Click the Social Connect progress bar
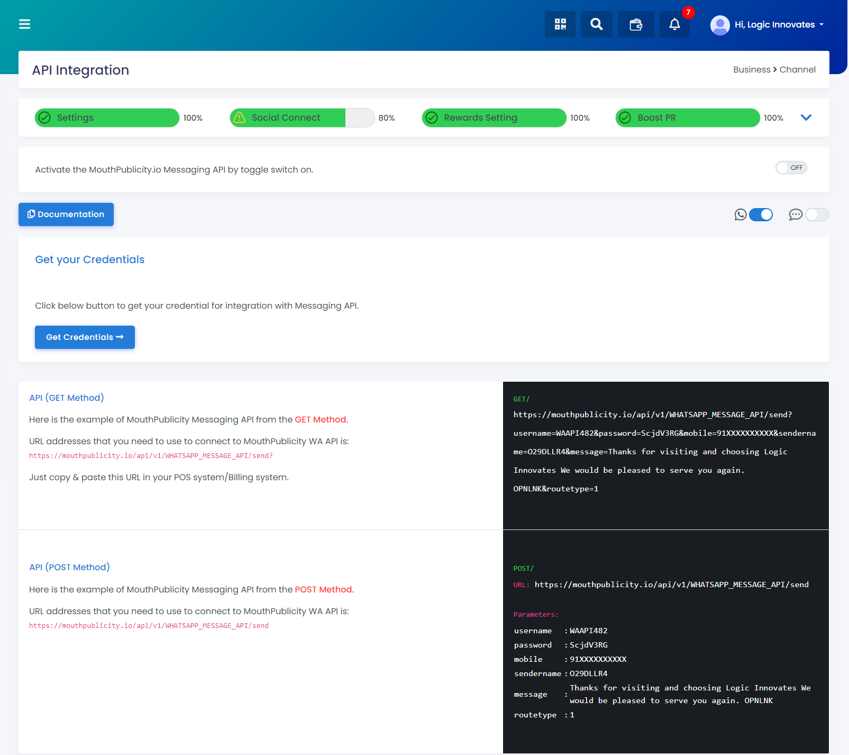The image size is (849, 755). (302, 118)
